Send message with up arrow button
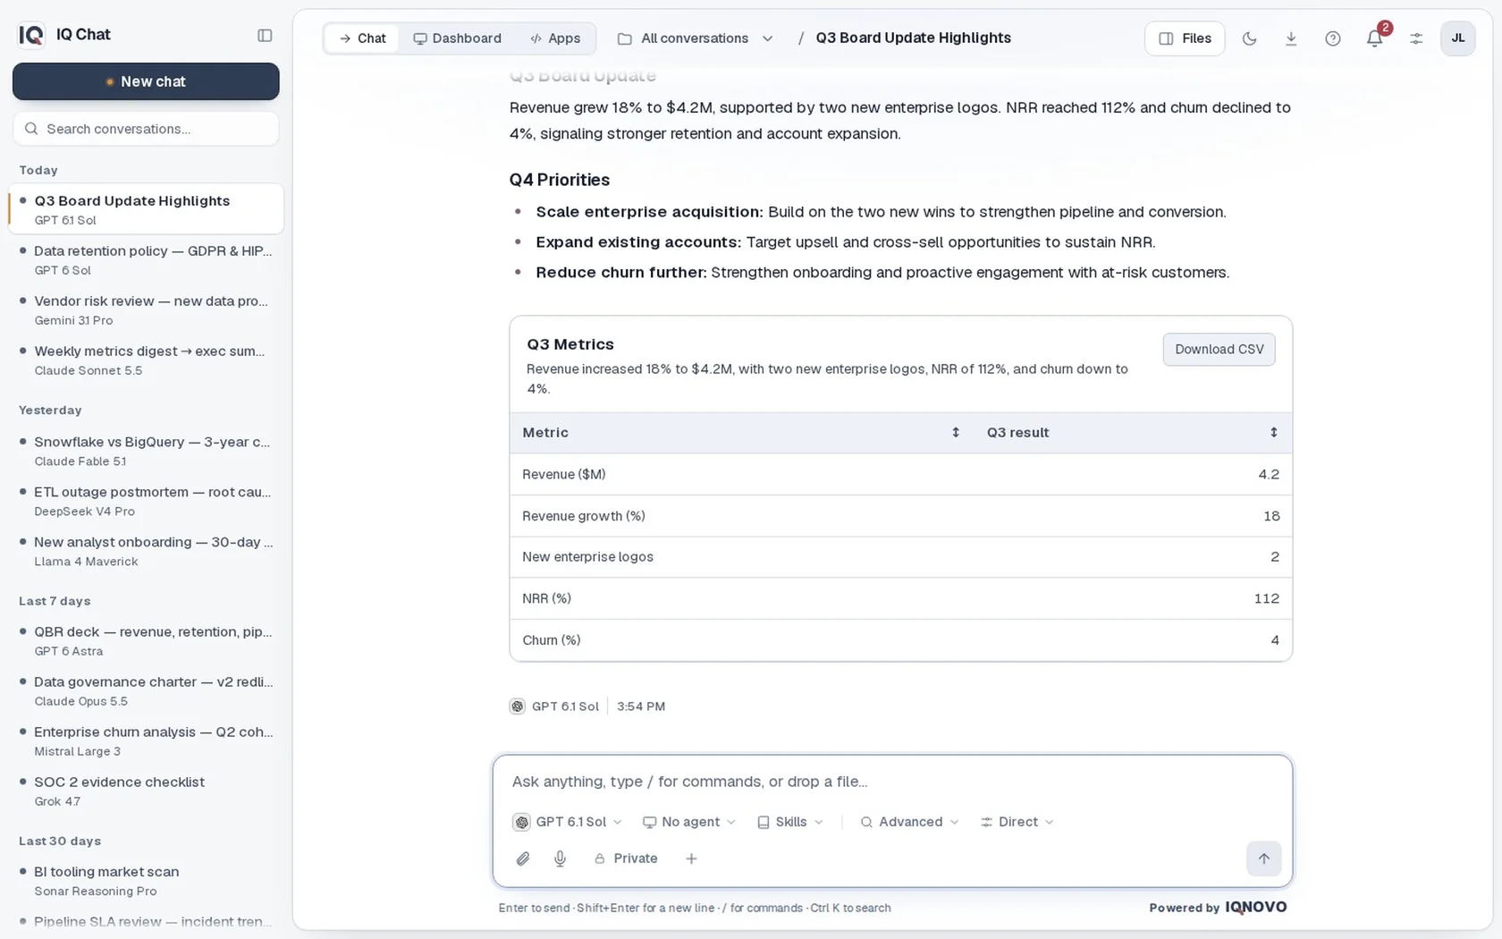Viewport: 1502px width, 939px height. 1264,859
